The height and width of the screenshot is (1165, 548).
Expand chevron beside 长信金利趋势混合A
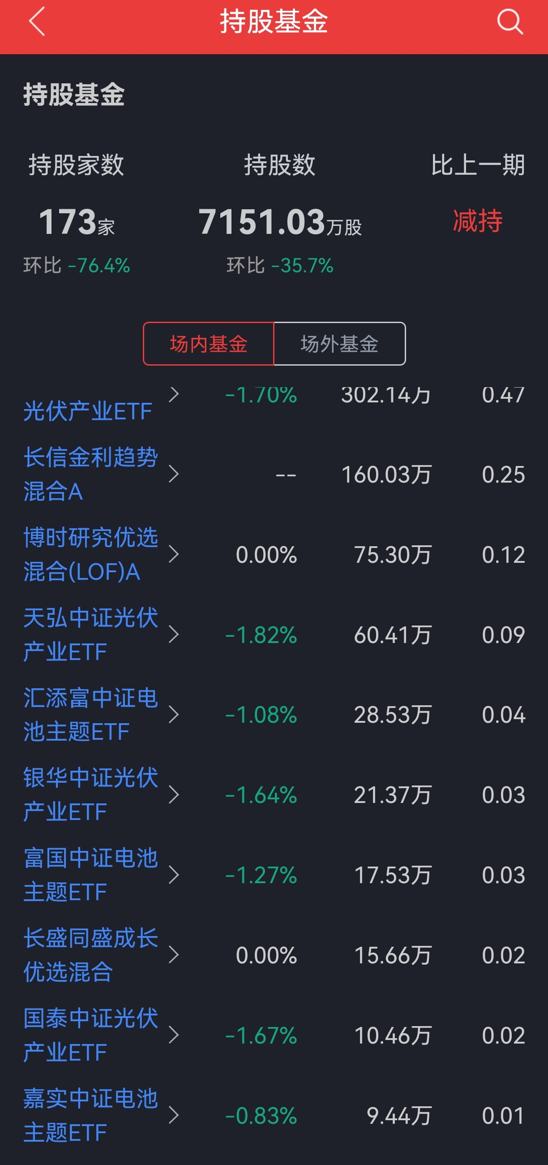(174, 474)
